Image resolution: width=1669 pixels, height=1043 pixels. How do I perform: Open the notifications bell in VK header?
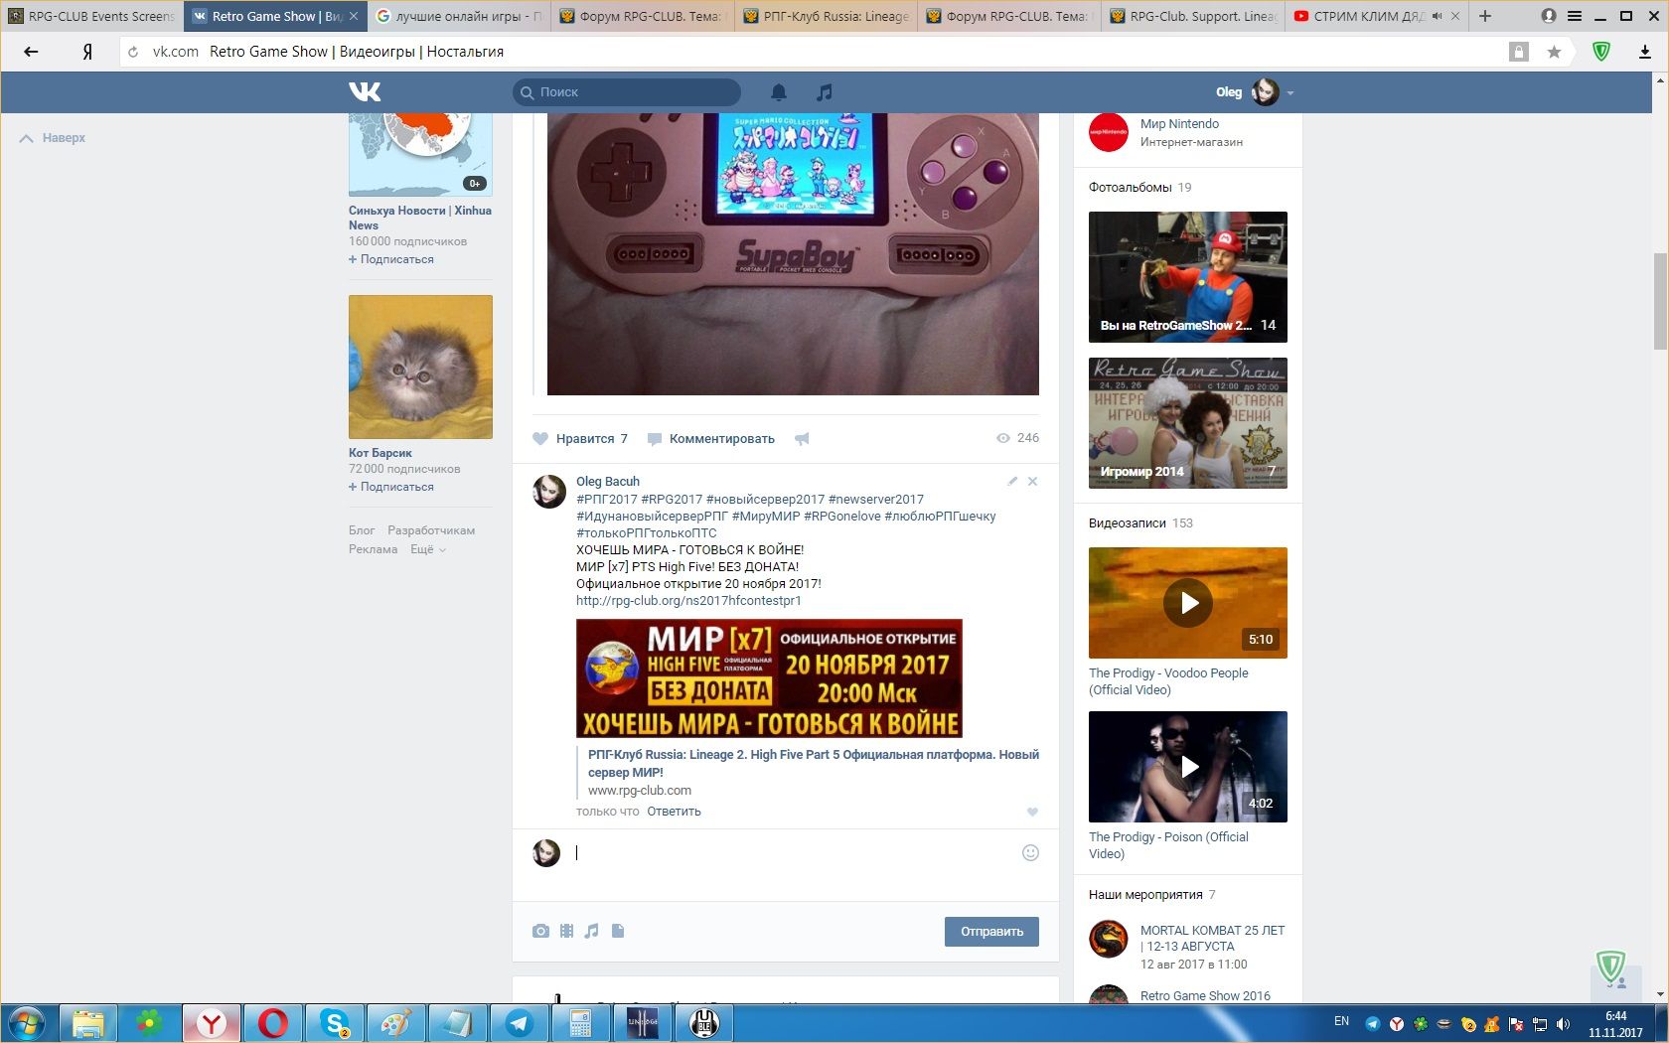[779, 91]
